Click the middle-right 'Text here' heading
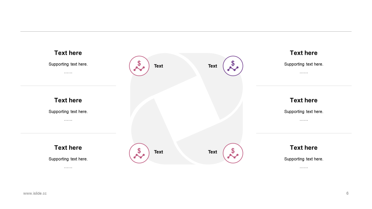Screen dimensions: 372x209 point(304,100)
